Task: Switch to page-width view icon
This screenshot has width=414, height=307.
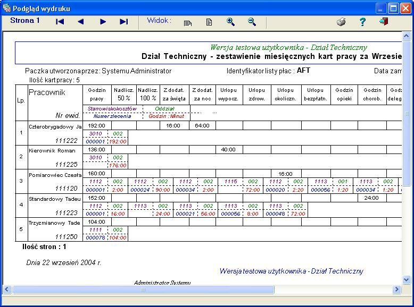Action: (188, 23)
